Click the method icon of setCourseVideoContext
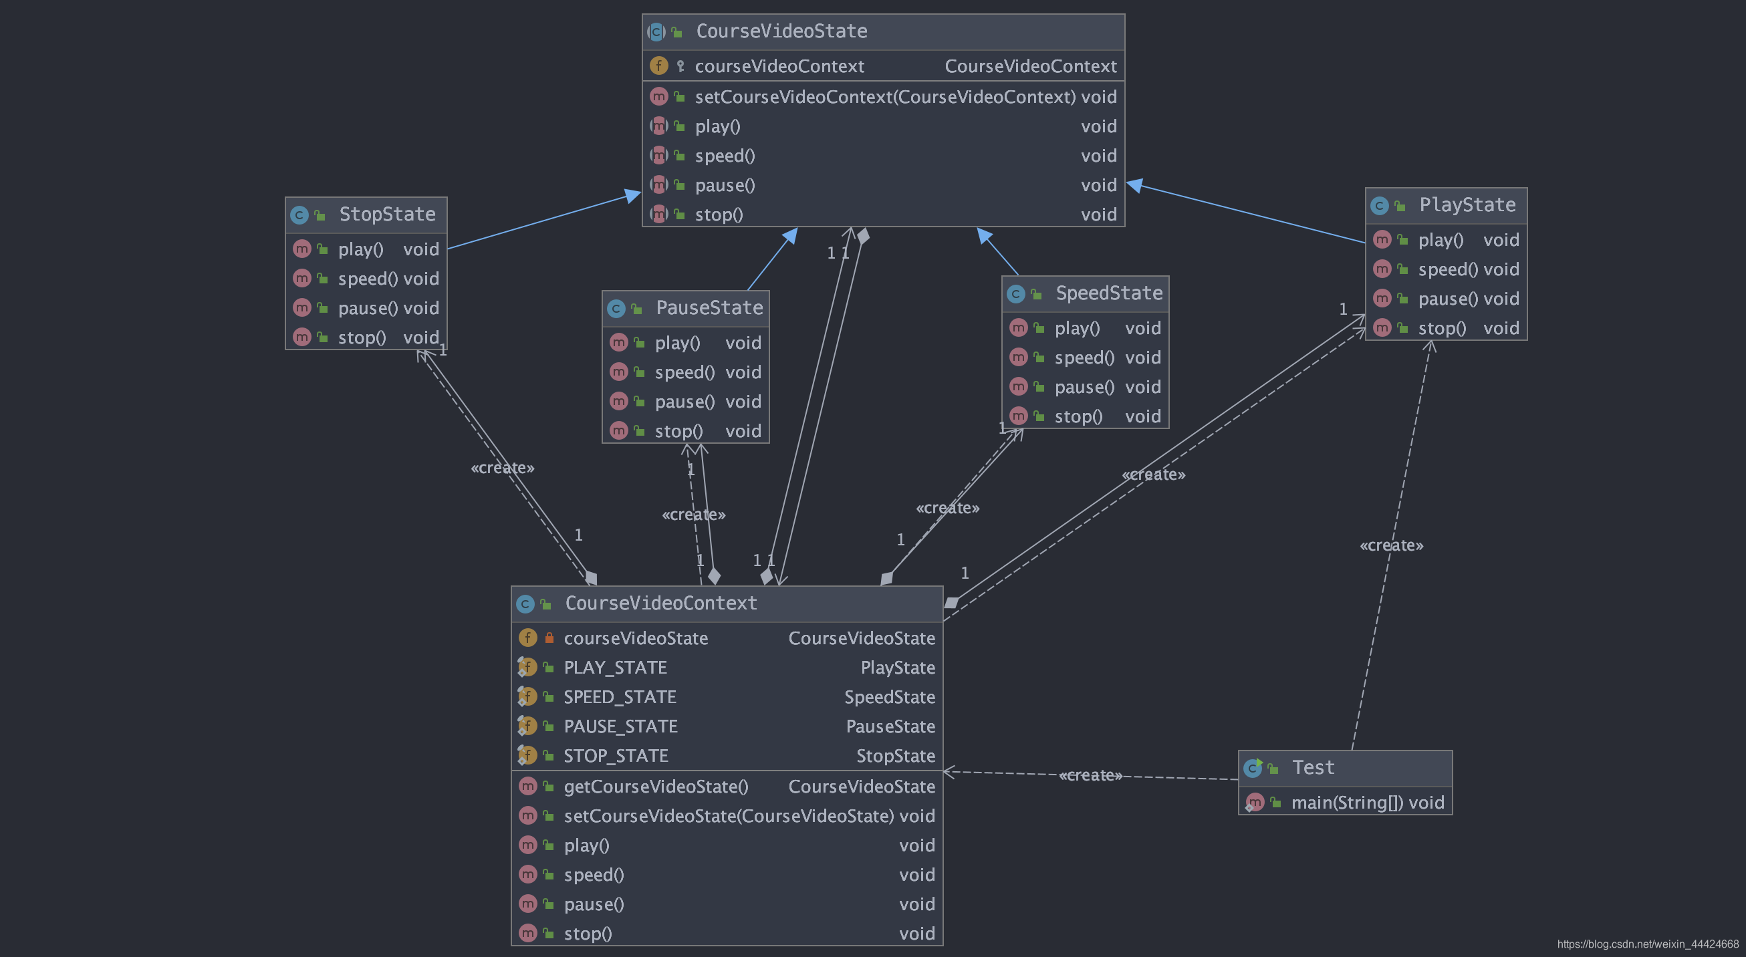Image resolution: width=1746 pixels, height=957 pixels. [659, 96]
